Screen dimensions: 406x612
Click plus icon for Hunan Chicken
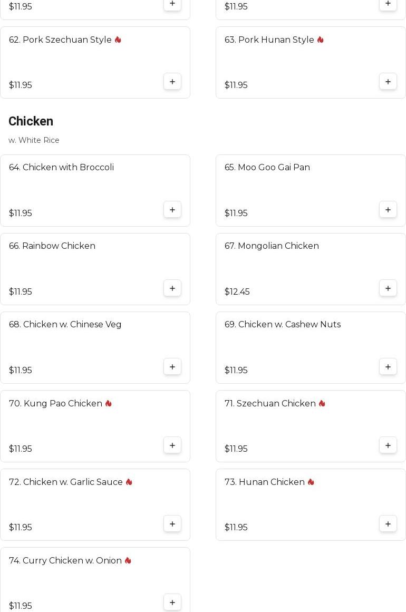click(388, 524)
